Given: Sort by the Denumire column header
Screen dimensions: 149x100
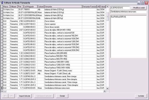Looking at the screenshot, I should [x=63, y=7].
